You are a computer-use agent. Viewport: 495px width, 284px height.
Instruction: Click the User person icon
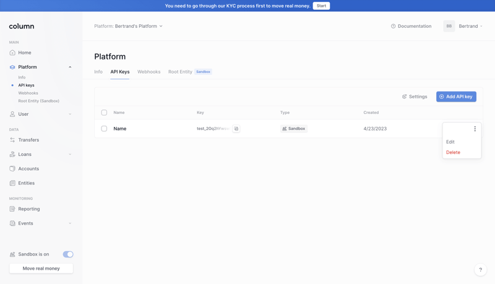point(12,114)
